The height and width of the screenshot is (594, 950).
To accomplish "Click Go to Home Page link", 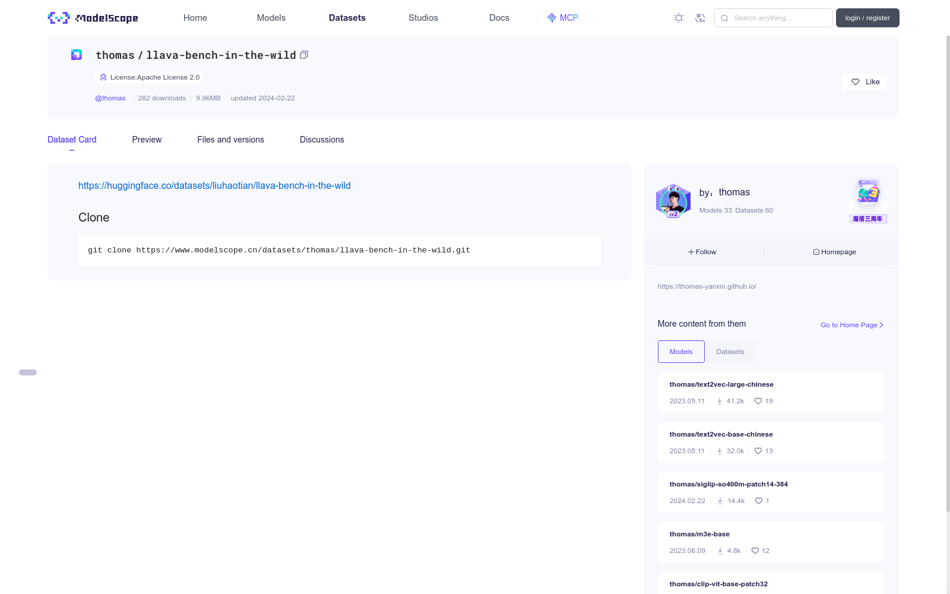I will click(x=852, y=325).
